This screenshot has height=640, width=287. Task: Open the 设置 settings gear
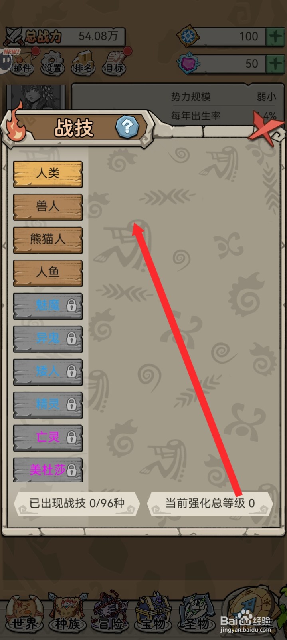[x=53, y=63]
